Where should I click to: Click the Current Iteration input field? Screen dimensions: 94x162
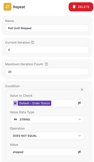click(47, 50)
